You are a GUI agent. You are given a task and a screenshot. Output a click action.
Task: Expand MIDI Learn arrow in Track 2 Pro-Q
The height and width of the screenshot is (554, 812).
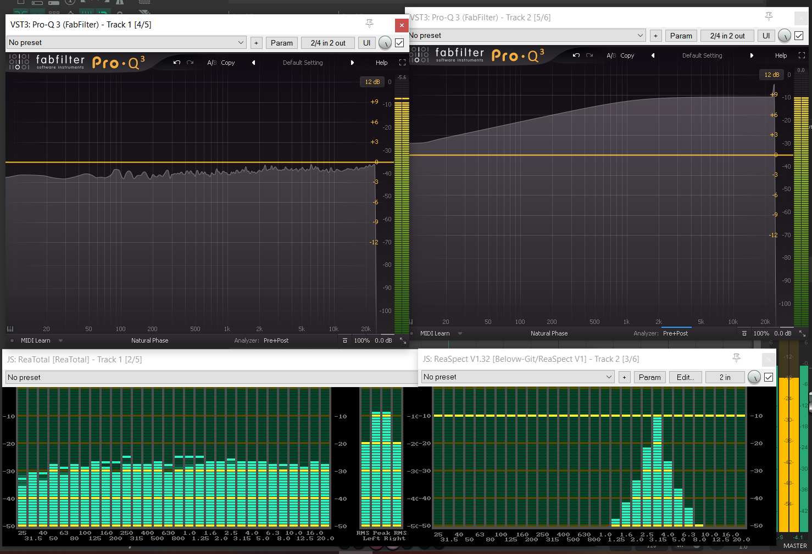point(460,333)
